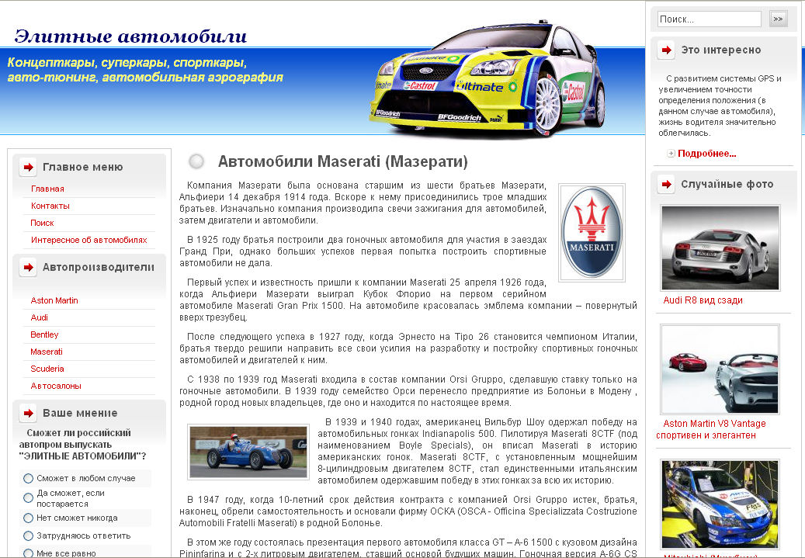
Task: Click the red arrow icon beside "Главное меню"
Action: pos(27,166)
